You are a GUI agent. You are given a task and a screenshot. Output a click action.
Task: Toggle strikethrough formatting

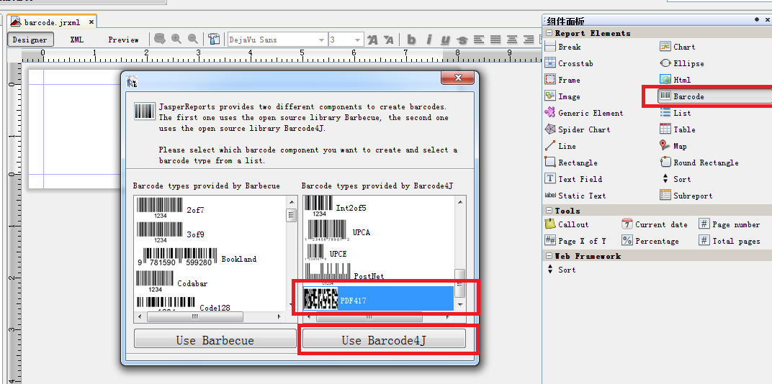pos(462,40)
